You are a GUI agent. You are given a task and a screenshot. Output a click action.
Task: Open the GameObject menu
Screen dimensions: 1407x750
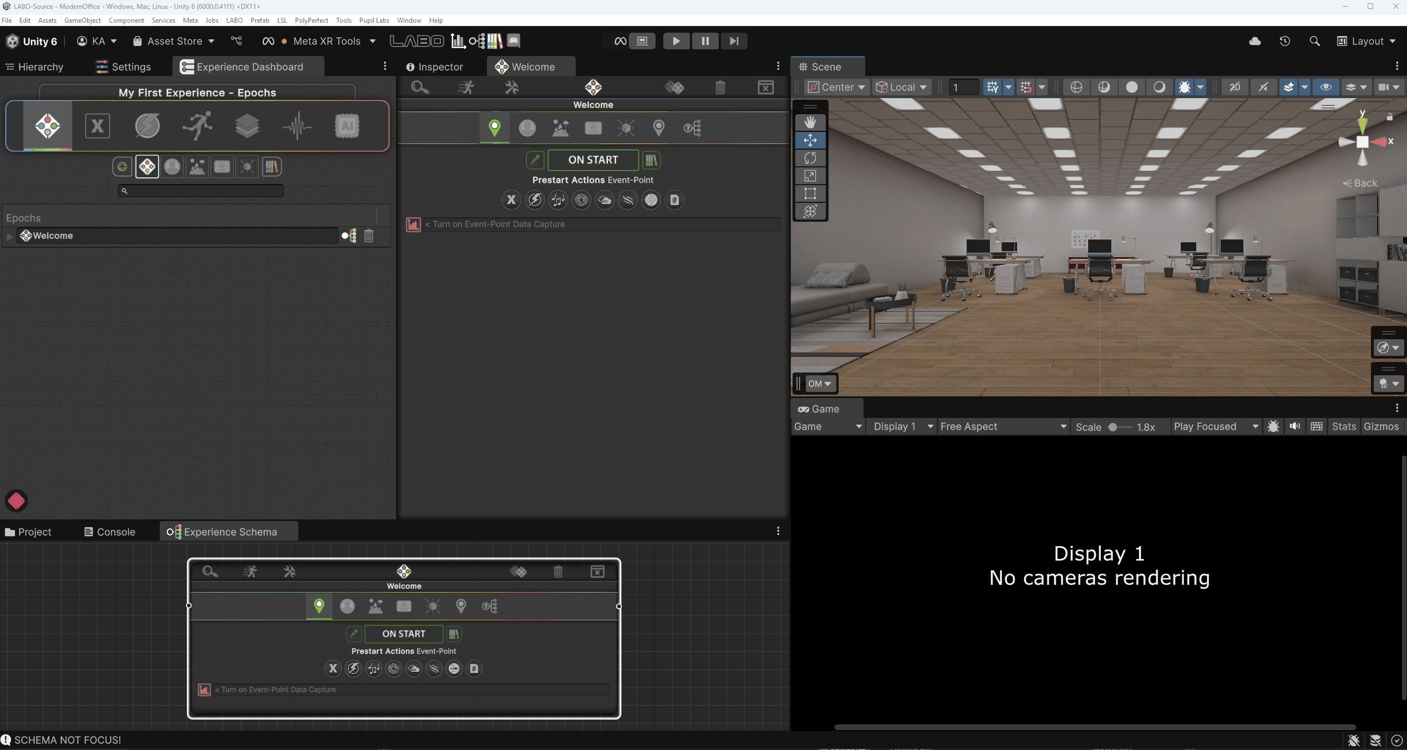pyautogui.click(x=83, y=21)
